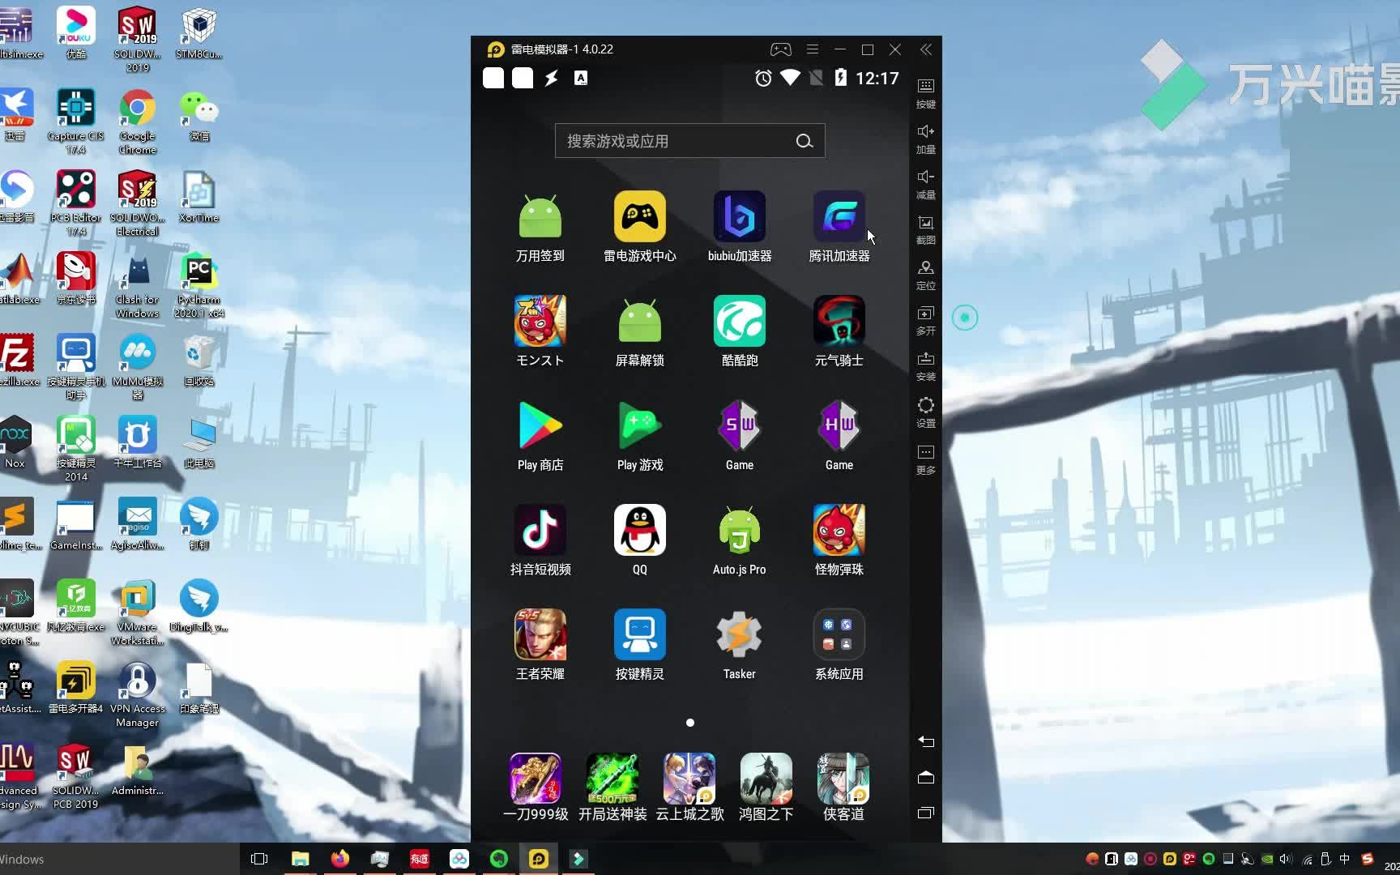Open 回收站 recycle bin on desktop

[199, 361]
